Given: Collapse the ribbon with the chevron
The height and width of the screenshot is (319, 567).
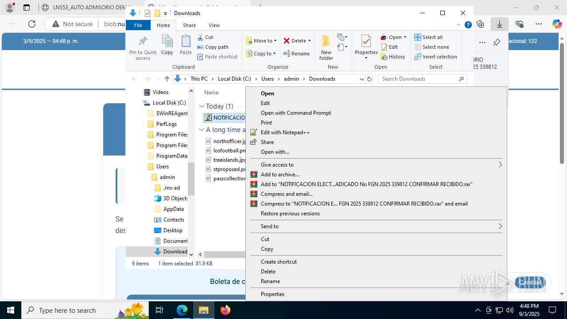Looking at the screenshot, I should click(x=458, y=25).
